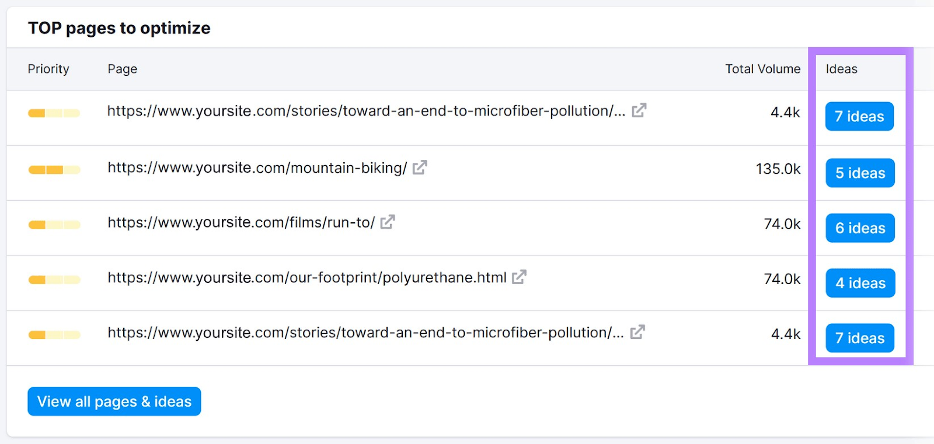
Task: Open external link icon beside polyurethane.html URL
Action: point(519,277)
